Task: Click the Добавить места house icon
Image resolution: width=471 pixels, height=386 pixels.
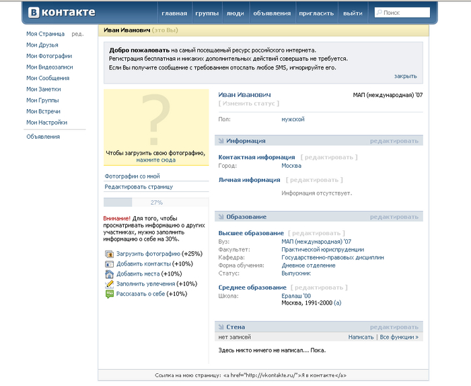Action: 109,274
